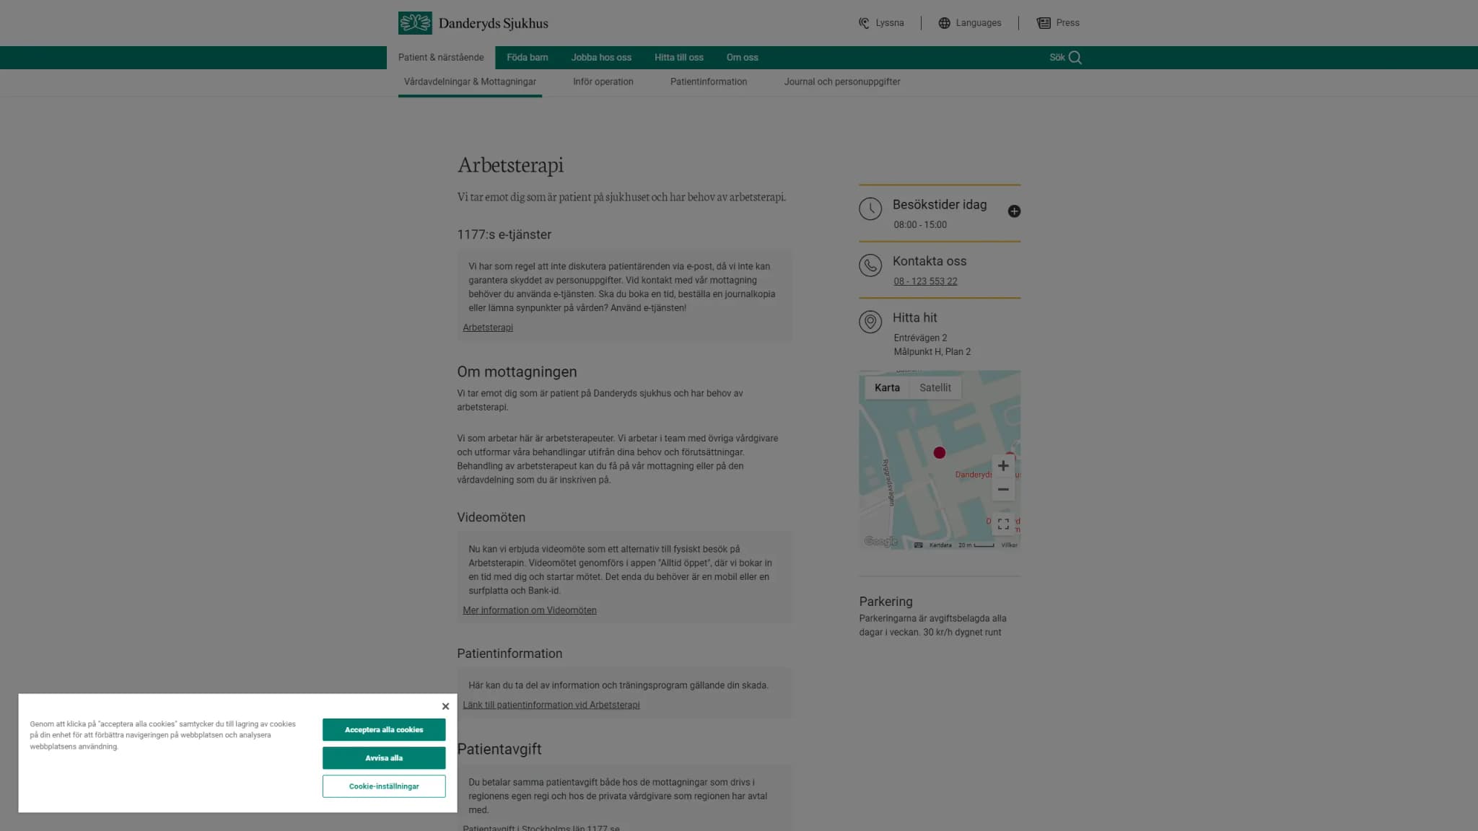
Task: Click the Lyssna ear icon
Action: click(x=864, y=23)
